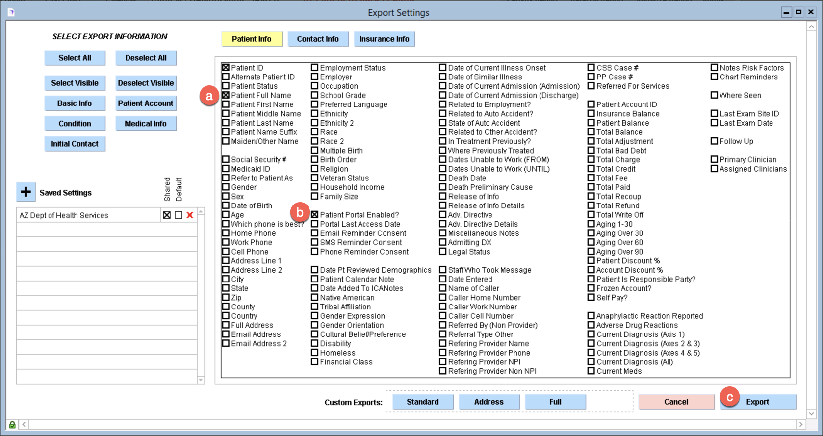Select AZ Dept of Health Services saved setting
Screen dimensions: 823x436
tap(88, 215)
